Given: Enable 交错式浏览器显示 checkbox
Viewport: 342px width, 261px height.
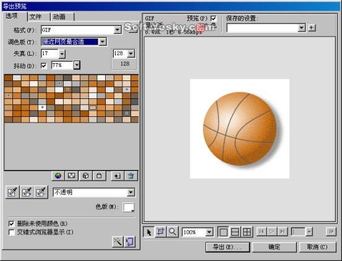Looking at the screenshot, I should coord(11,232).
